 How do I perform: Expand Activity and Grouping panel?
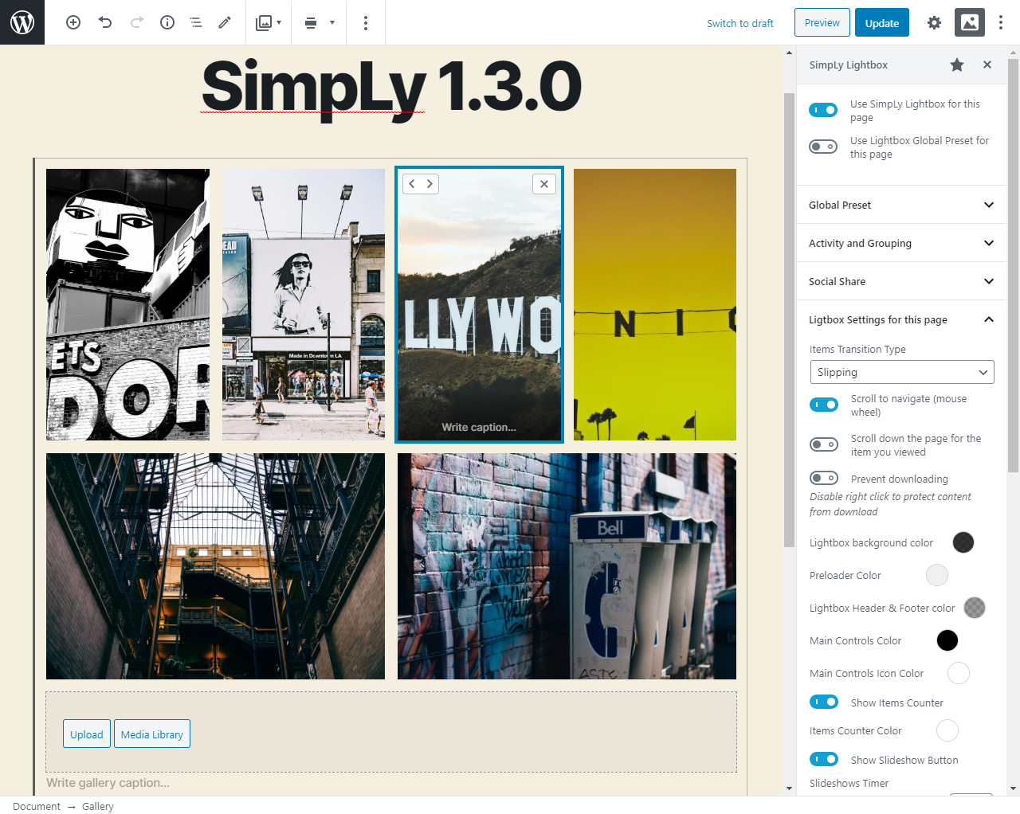tap(901, 243)
